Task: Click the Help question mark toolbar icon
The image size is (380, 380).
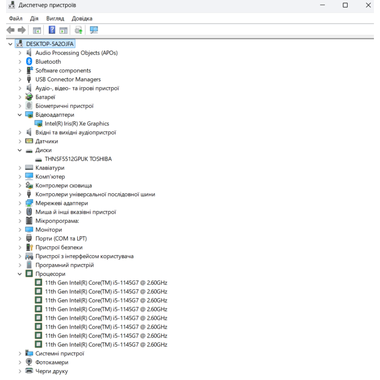Action: (52, 30)
